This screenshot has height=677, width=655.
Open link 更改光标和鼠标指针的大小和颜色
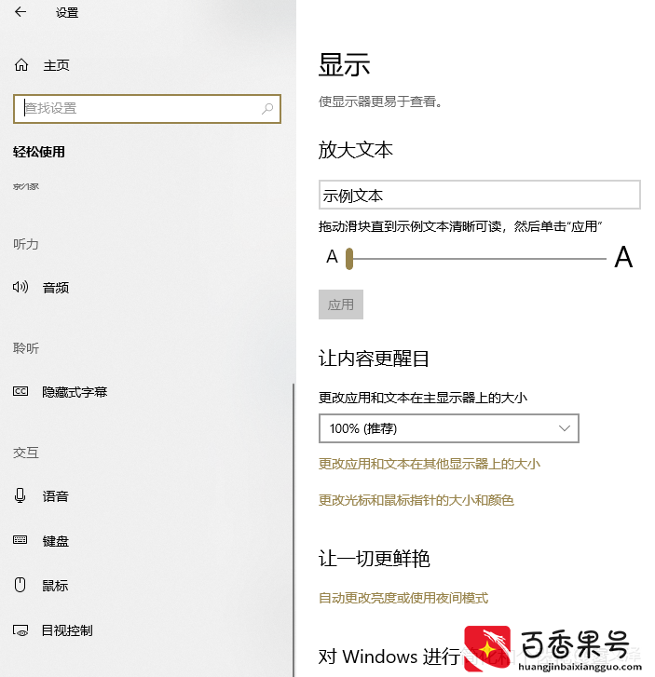click(x=416, y=500)
